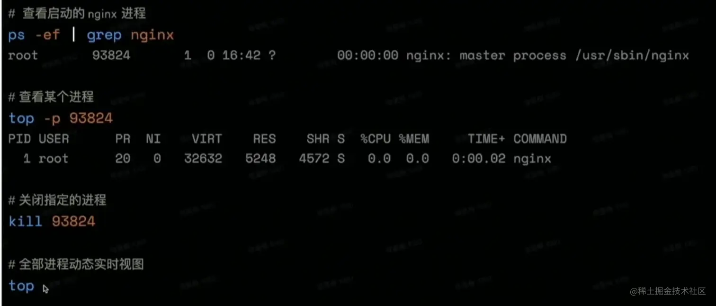
Task: Click the %CPU column header
Action: 376,139
